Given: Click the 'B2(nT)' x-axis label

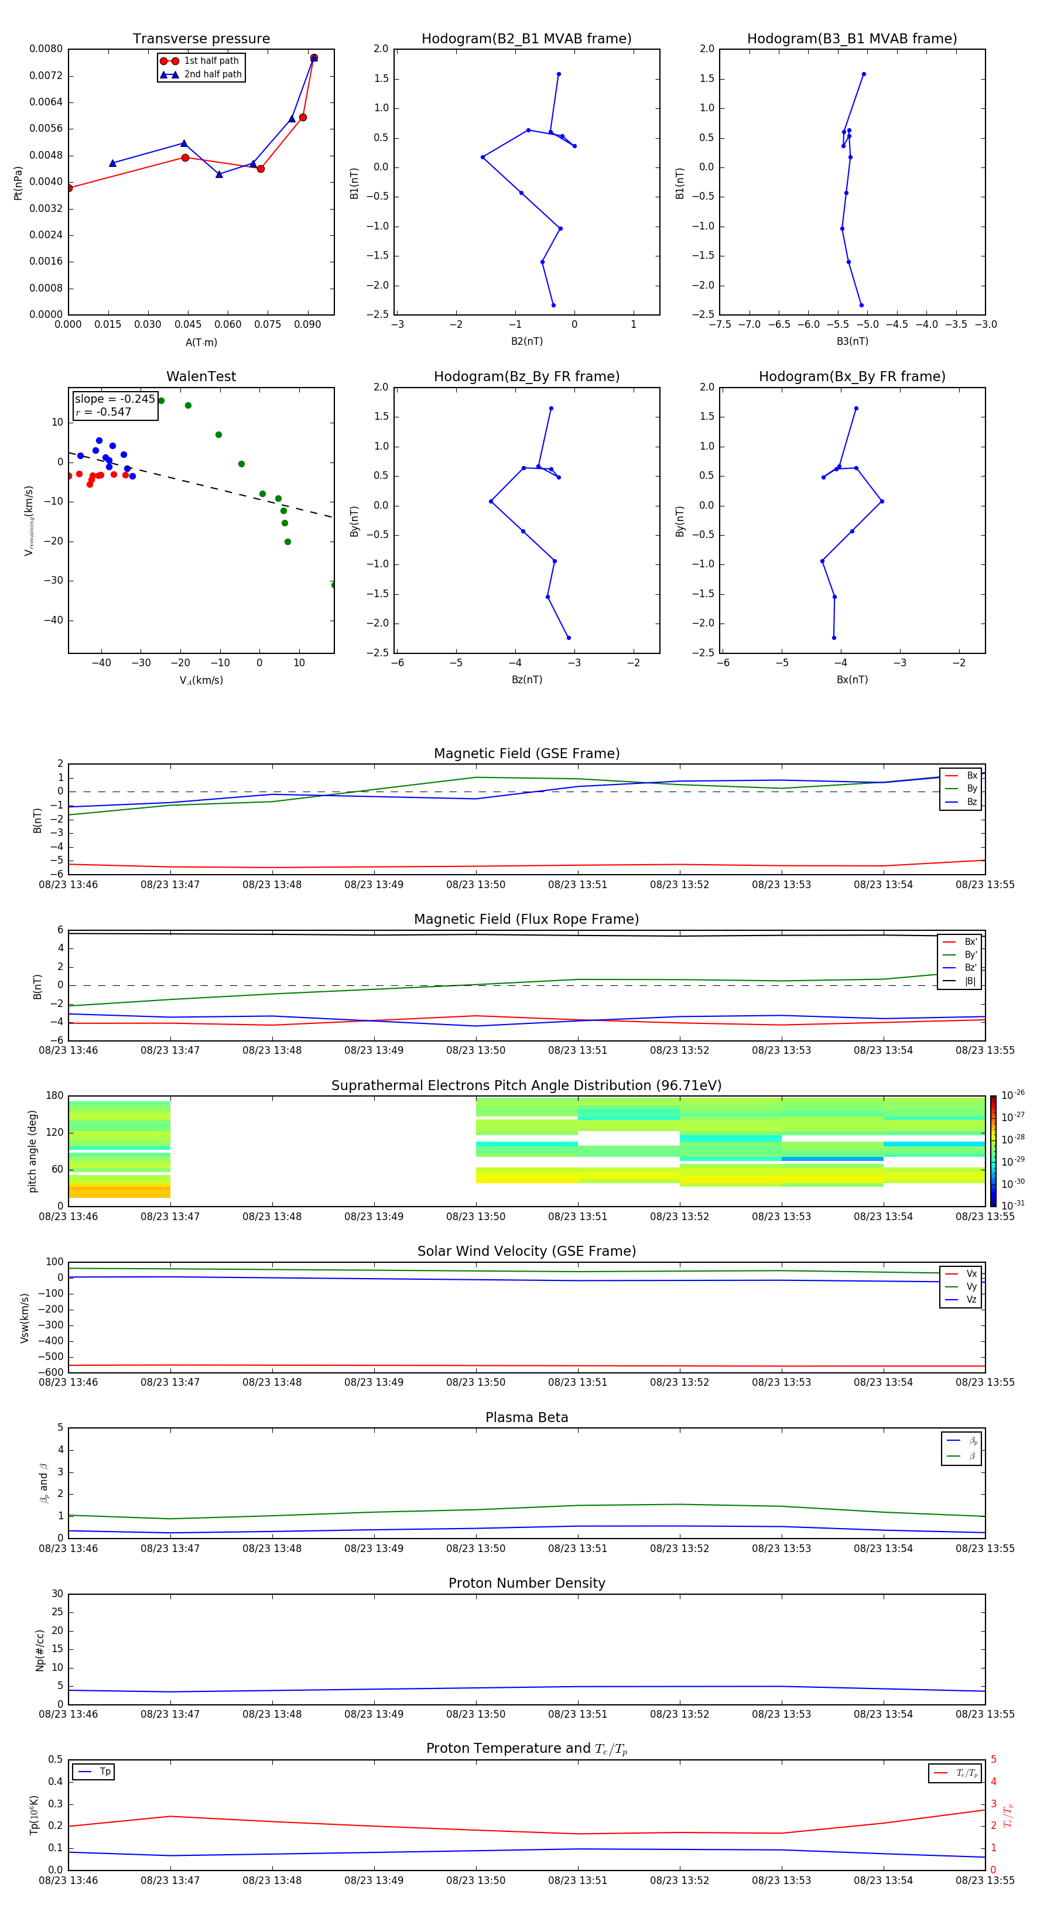Looking at the screenshot, I should [x=526, y=341].
